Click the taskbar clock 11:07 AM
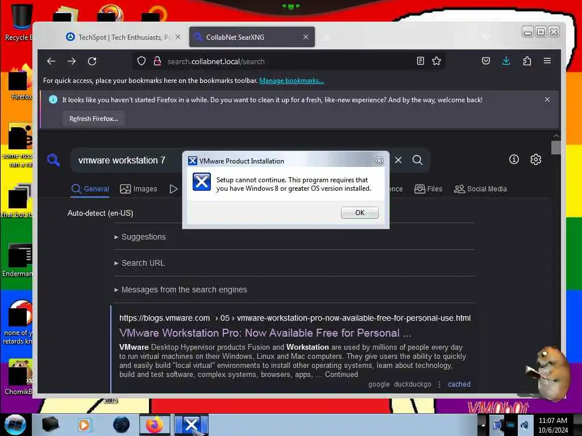This screenshot has height=436, width=582. [x=552, y=421]
